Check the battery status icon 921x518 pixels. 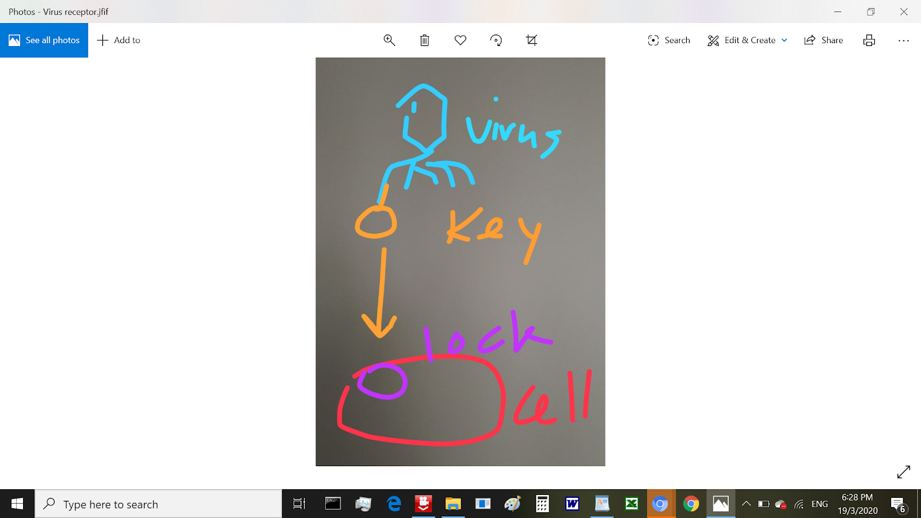763,504
